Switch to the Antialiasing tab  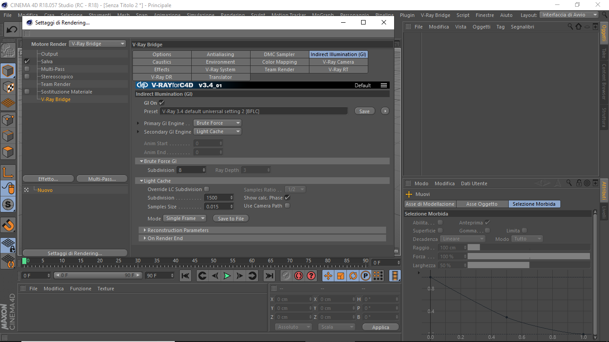pos(220,54)
